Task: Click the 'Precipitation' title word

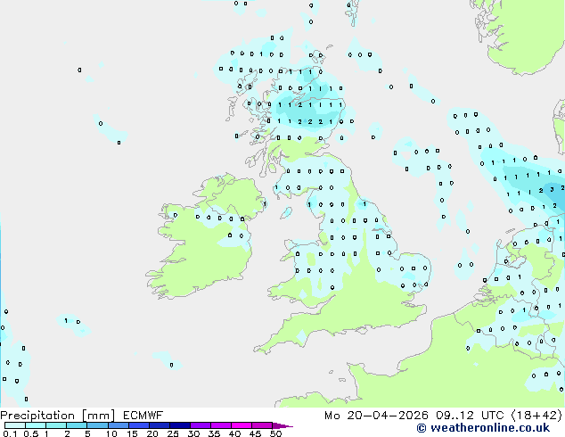Action: click(x=37, y=416)
